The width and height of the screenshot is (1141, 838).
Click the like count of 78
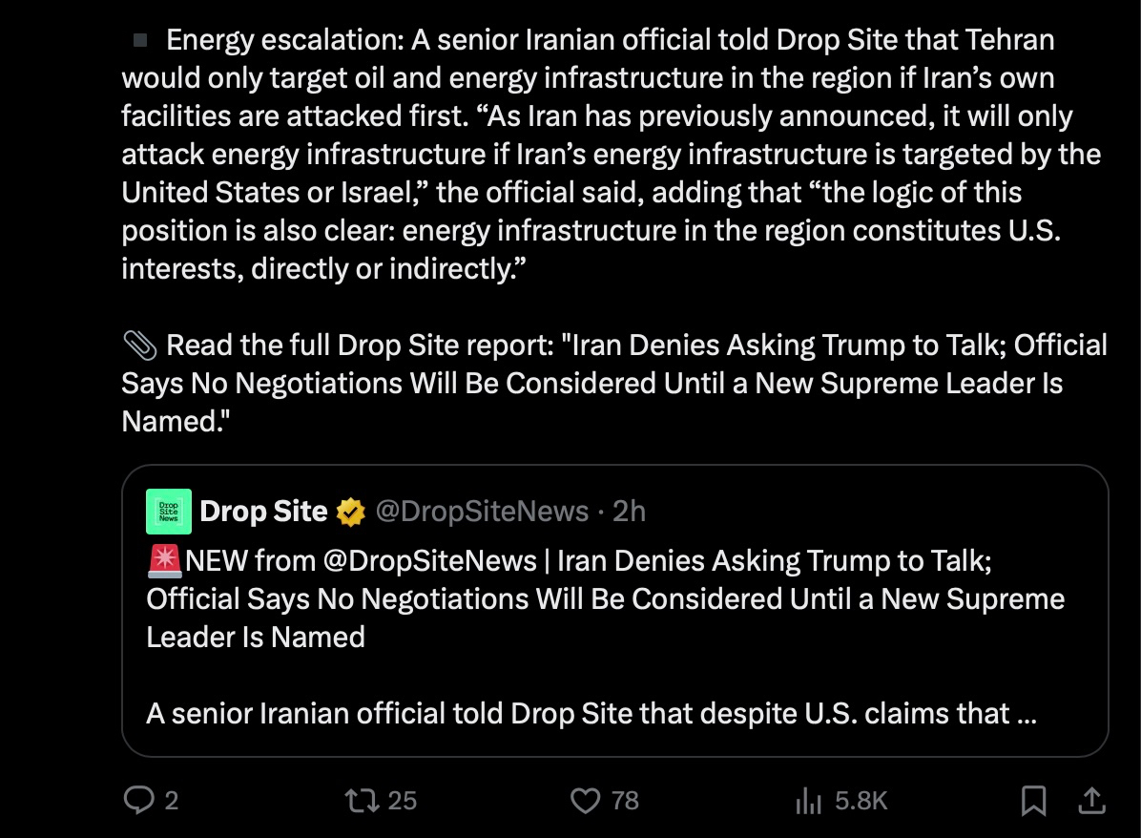click(x=625, y=800)
